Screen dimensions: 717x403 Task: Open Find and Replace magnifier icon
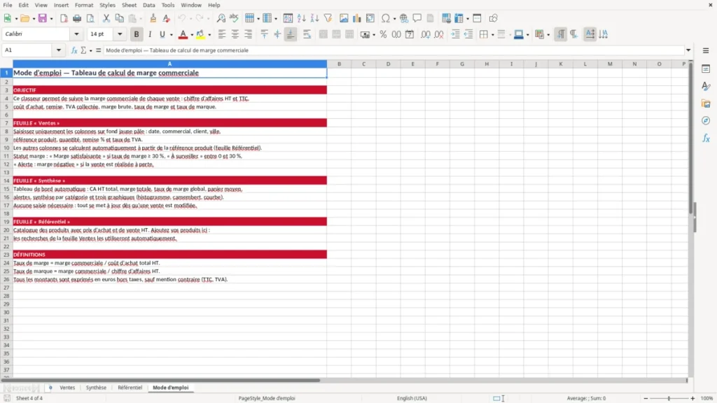221,18
